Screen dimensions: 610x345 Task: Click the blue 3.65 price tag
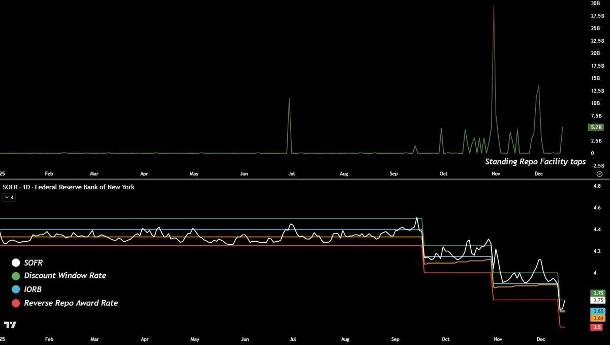[x=597, y=311]
